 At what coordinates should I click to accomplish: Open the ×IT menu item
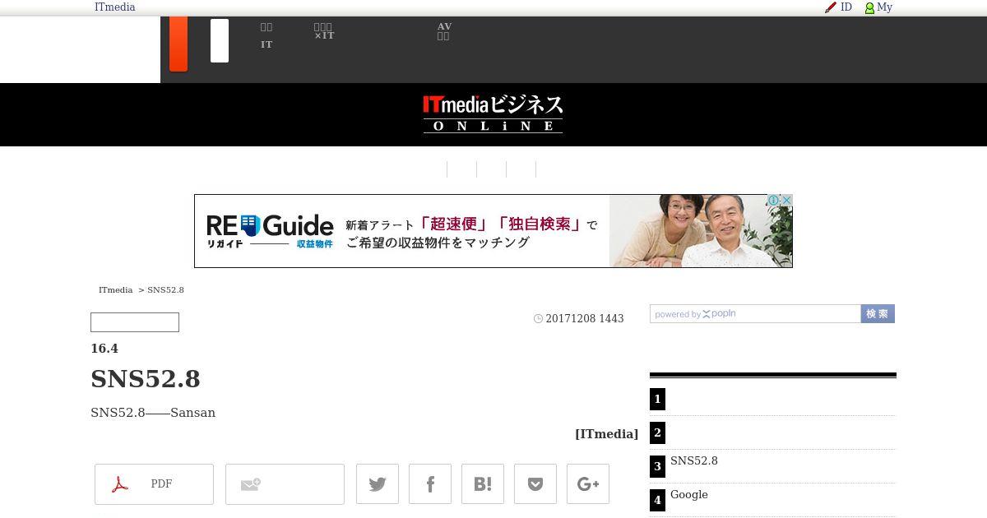pyautogui.click(x=324, y=31)
